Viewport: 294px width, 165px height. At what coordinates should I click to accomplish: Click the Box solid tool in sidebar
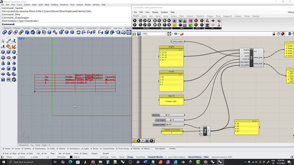[x=3, y=52]
